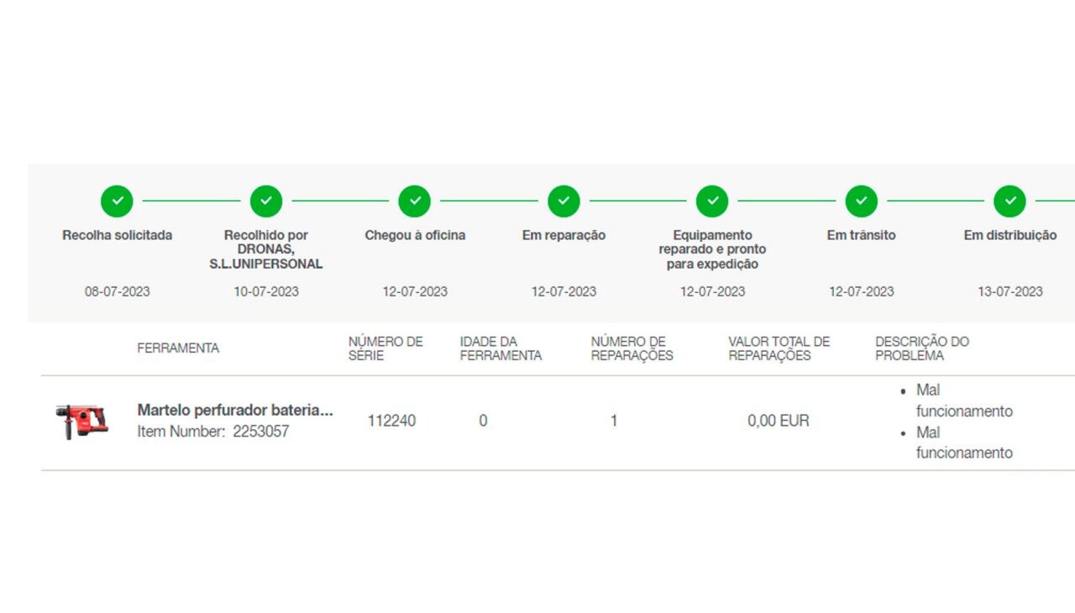The height and width of the screenshot is (613, 1075).
Task: Click the 0,00 EUR repair value
Action: coord(778,421)
